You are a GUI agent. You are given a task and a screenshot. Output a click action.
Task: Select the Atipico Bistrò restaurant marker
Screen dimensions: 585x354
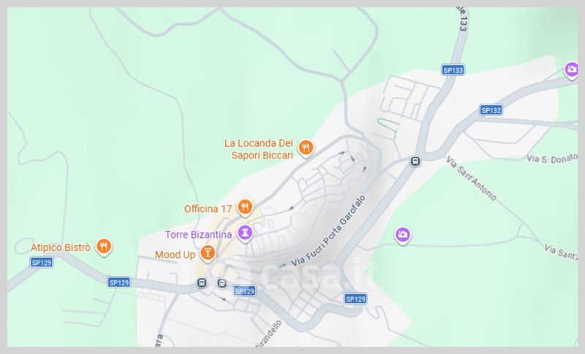(x=104, y=247)
